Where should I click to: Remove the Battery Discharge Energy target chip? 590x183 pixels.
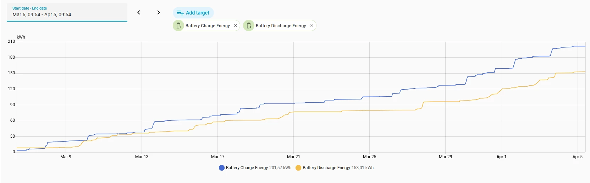point(312,25)
